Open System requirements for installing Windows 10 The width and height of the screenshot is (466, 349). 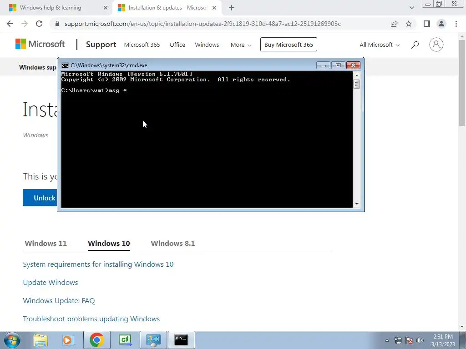[x=98, y=264]
